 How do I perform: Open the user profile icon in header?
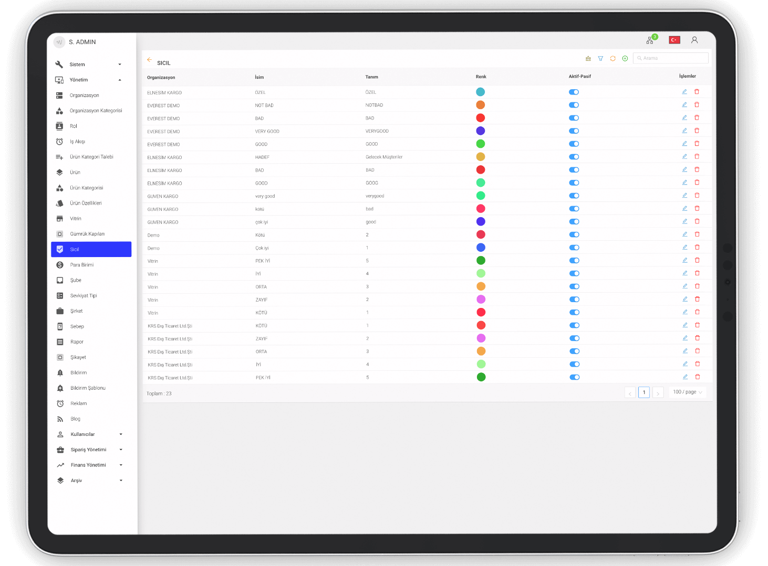point(694,40)
